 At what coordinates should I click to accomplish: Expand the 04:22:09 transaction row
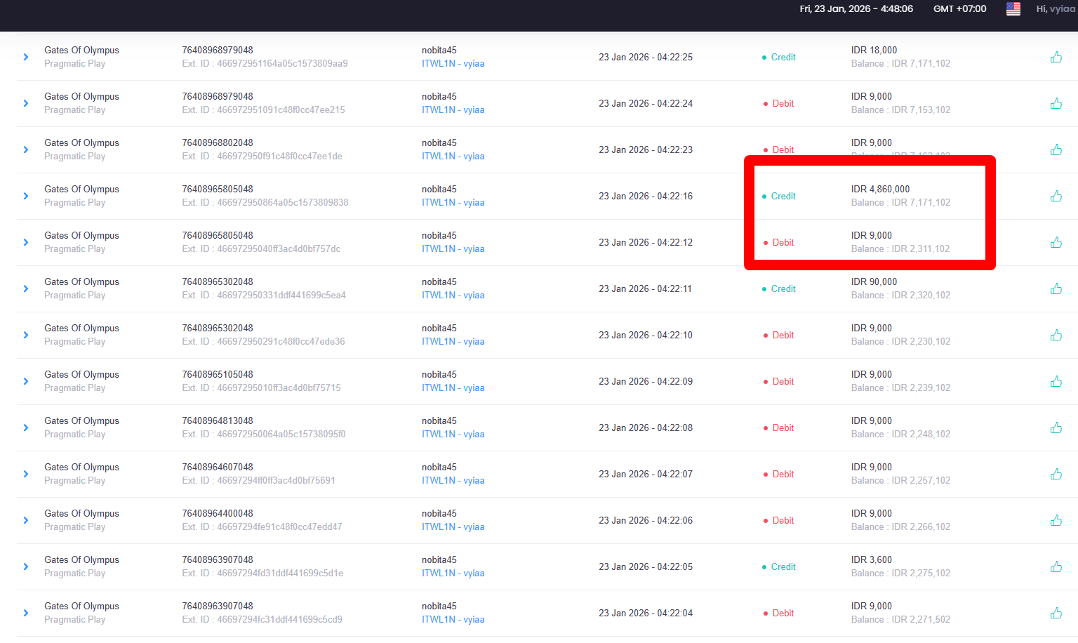[x=26, y=381]
